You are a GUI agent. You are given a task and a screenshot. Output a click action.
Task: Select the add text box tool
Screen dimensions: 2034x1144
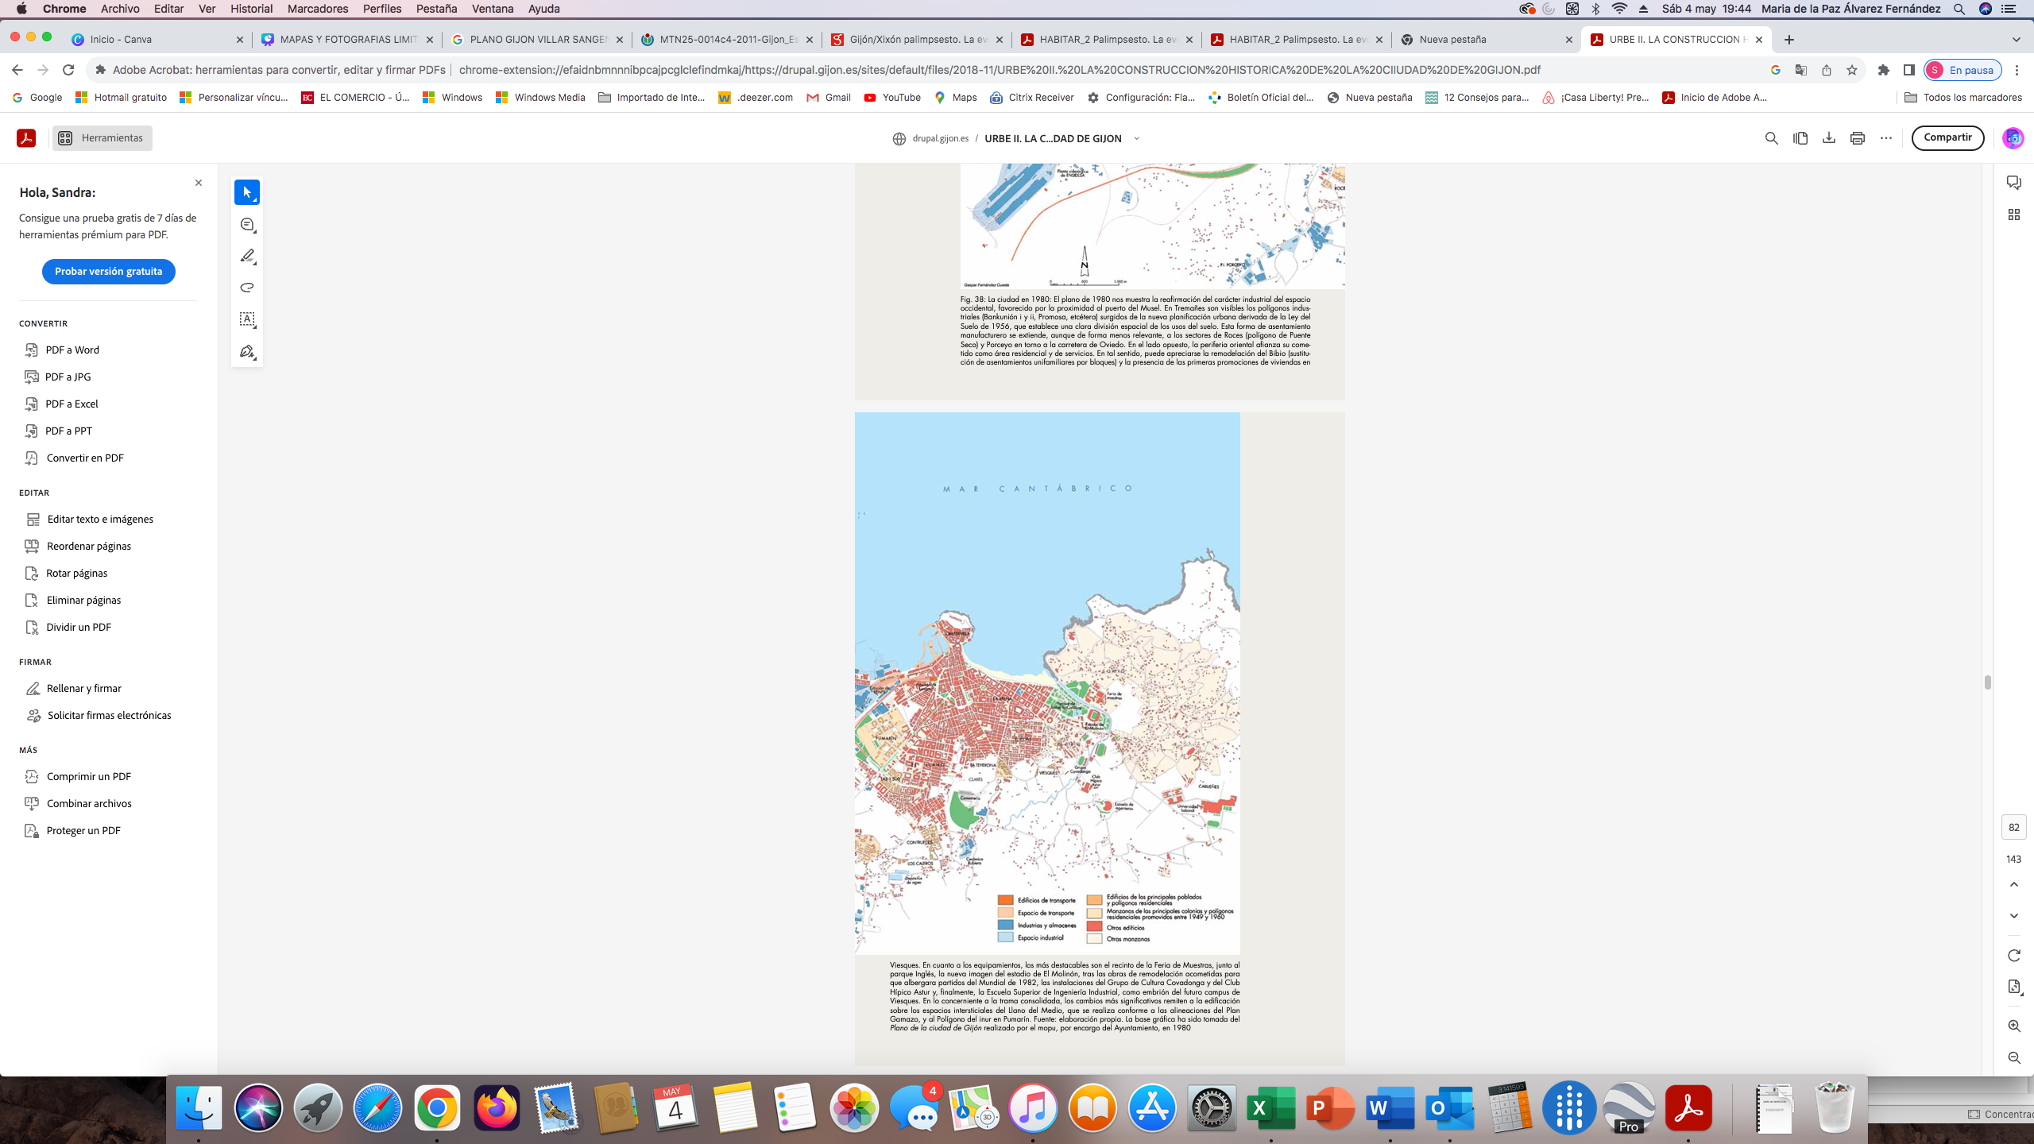pos(247,319)
